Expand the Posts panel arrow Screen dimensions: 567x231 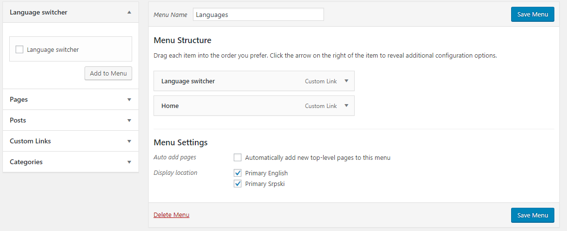pyautogui.click(x=129, y=121)
